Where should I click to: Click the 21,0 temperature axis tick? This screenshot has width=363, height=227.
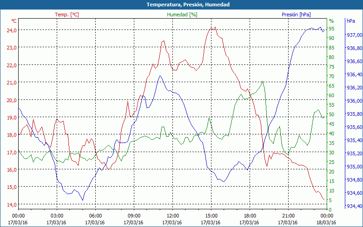click(12, 83)
